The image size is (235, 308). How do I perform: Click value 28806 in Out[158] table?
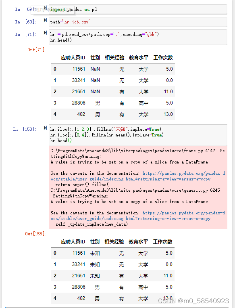(x=79, y=287)
